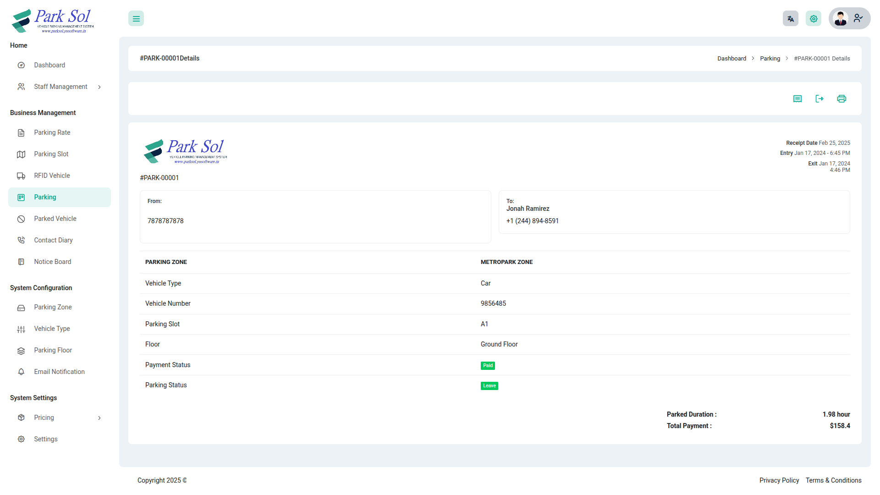Open Staff Management menu
Viewport: 880px width, 495px height.
coord(60,87)
